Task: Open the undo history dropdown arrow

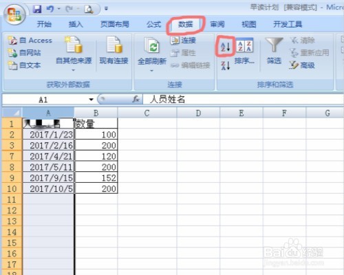Action: click(x=59, y=9)
